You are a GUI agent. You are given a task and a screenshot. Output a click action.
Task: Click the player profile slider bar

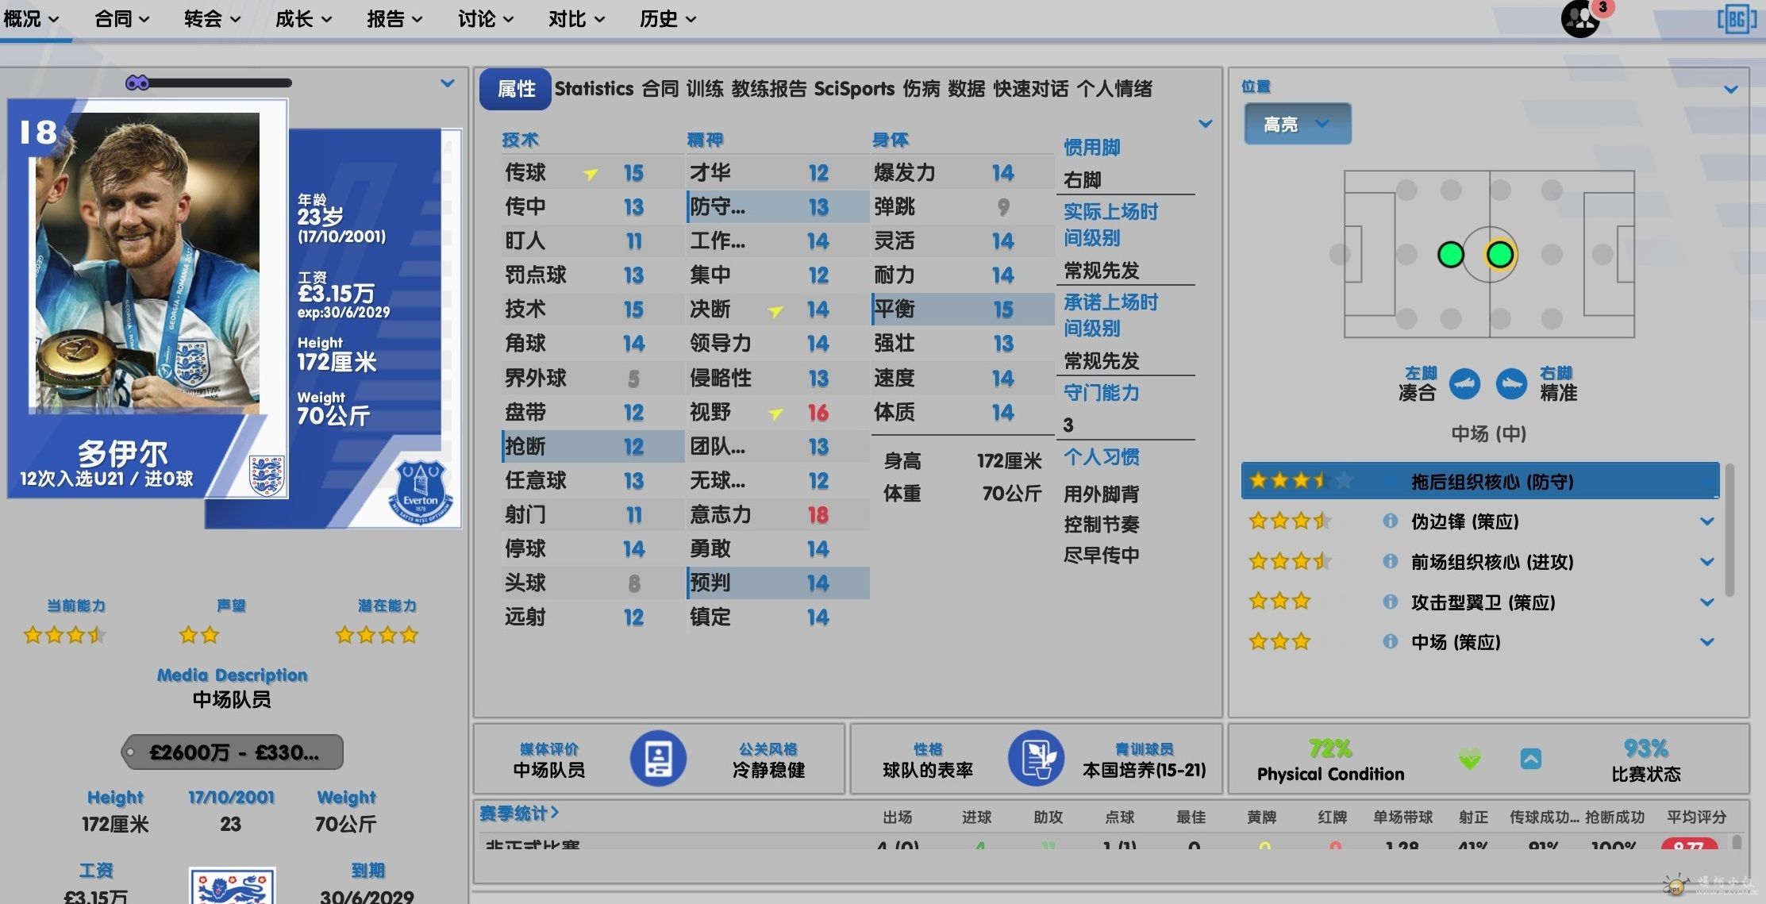pos(210,83)
